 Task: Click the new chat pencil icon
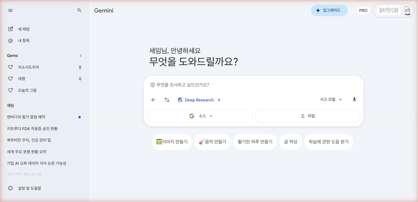click(x=10, y=29)
